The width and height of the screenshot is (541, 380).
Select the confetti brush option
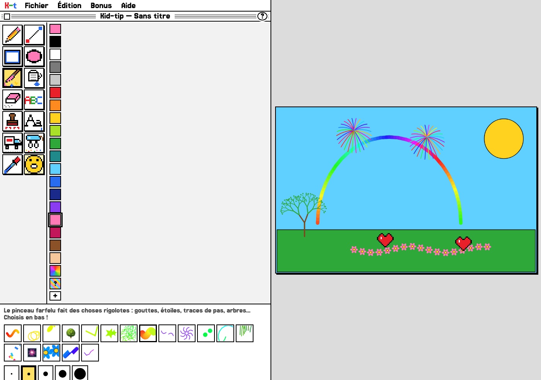13,353
